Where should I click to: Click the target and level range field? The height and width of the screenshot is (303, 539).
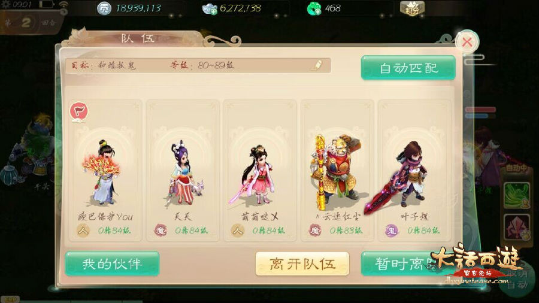198,65
